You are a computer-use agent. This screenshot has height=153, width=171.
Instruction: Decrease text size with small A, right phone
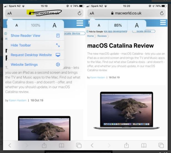coord(99,25)
